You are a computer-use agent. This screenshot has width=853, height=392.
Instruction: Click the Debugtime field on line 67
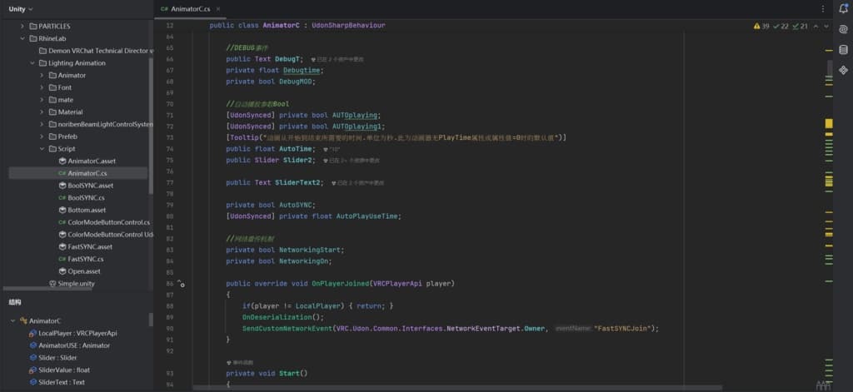tap(302, 70)
